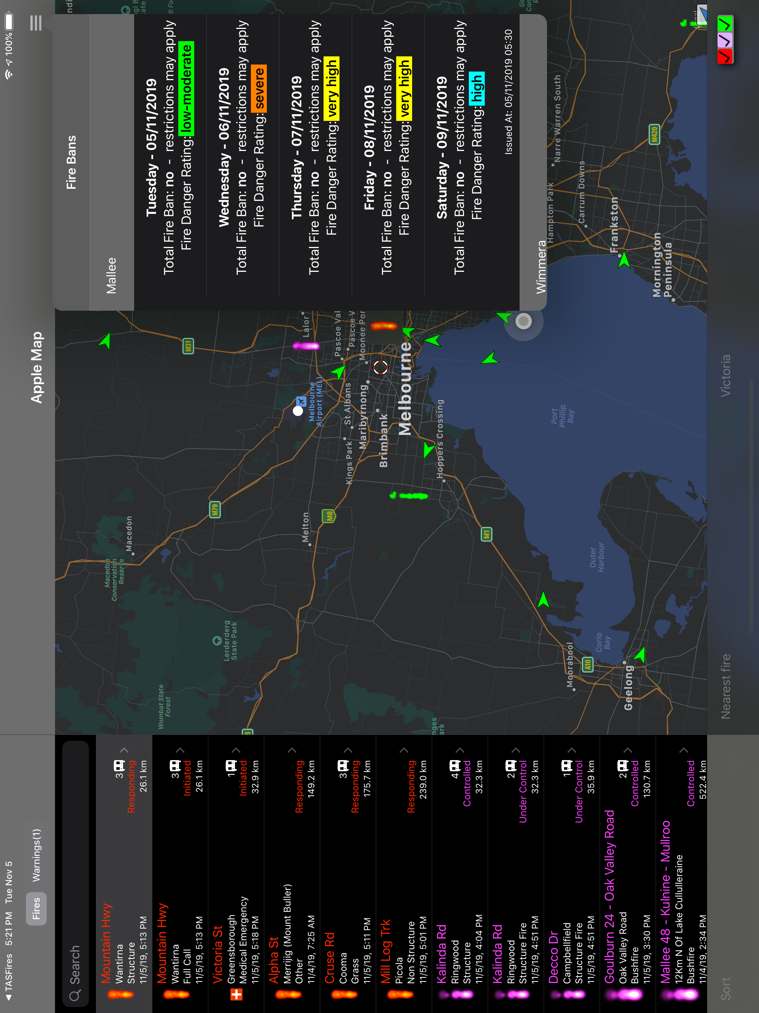This screenshot has height=1013, width=759.
Task: Tap the grey current-location dot in the bay
Action: [524, 321]
